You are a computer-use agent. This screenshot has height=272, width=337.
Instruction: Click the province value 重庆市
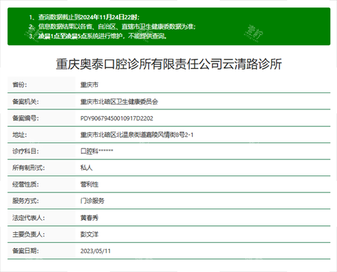pyautogui.click(x=90, y=85)
